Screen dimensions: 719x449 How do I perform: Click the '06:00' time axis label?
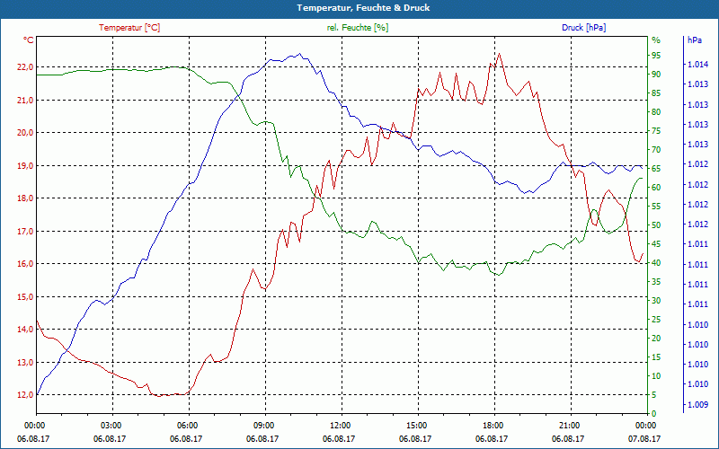pyautogui.click(x=187, y=426)
